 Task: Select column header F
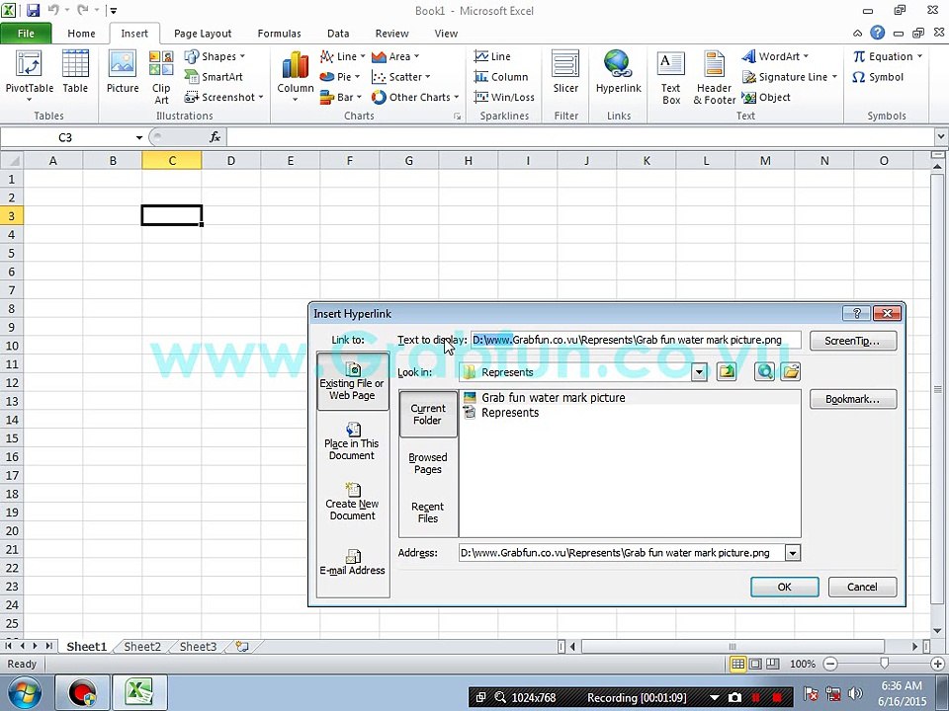coord(349,160)
